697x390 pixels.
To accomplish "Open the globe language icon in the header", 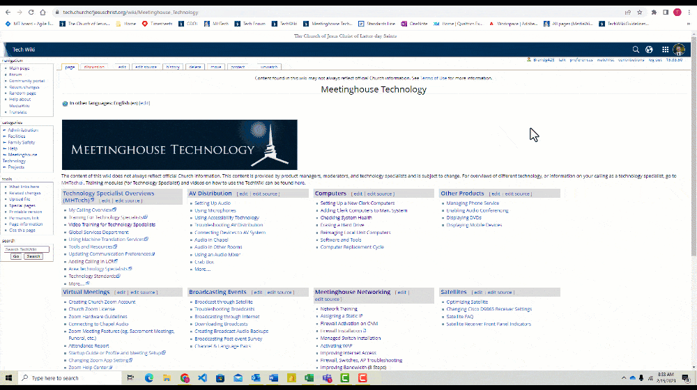I will pos(649,49).
